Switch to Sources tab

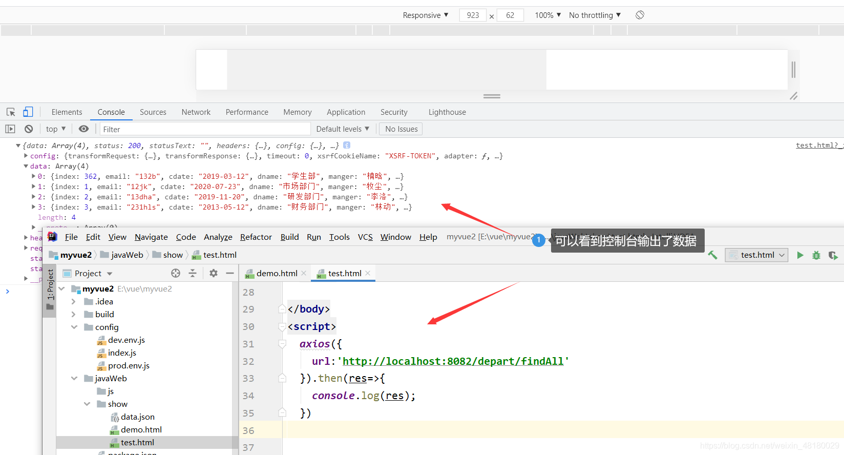(x=153, y=112)
